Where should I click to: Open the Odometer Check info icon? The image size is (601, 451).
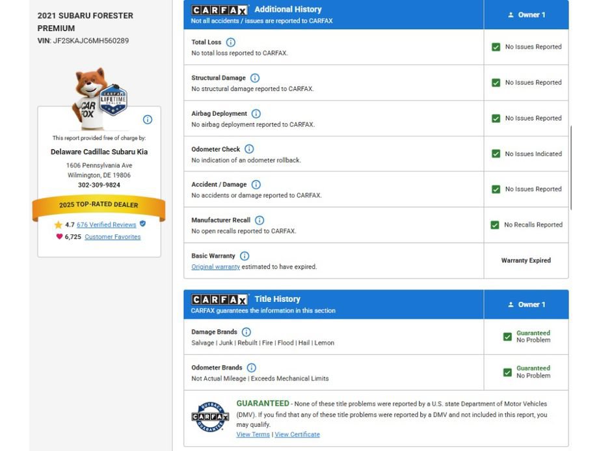(x=249, y=149)
